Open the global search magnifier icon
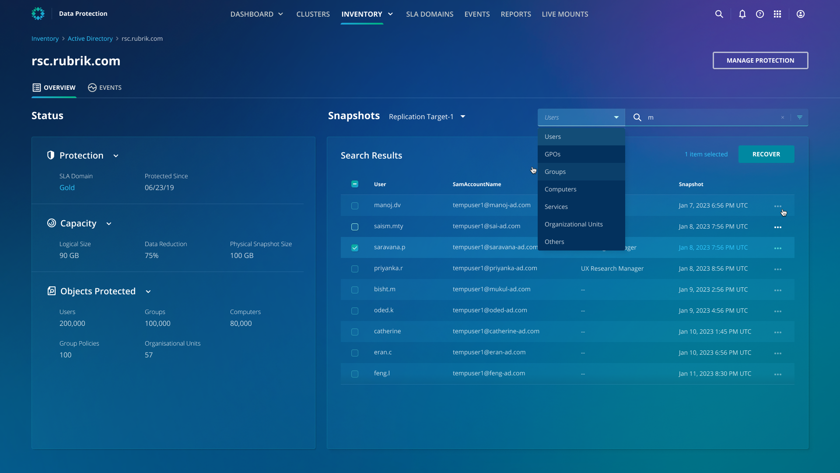840x473 pixels. click(x=719, y=14)
